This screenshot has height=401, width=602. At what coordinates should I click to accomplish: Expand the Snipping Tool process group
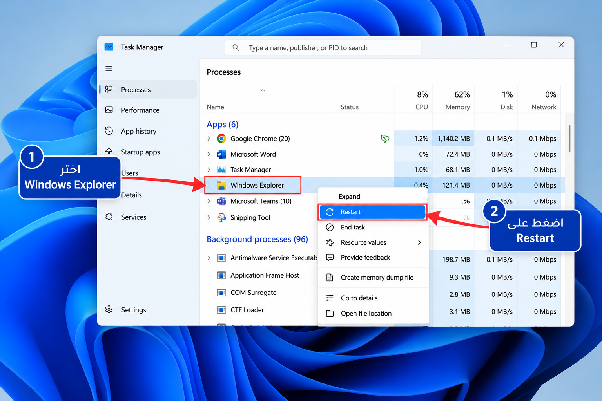click(x=209, y=217)
